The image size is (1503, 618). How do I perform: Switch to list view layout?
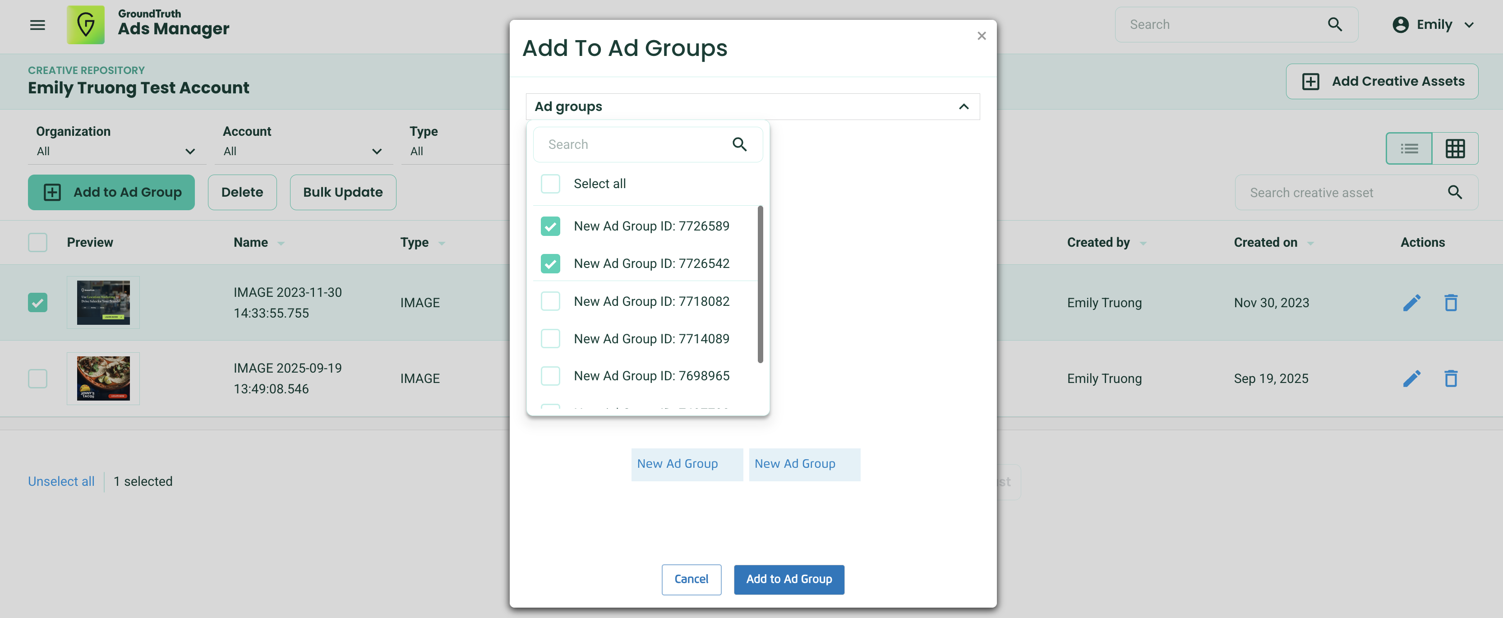[1409, 149]
